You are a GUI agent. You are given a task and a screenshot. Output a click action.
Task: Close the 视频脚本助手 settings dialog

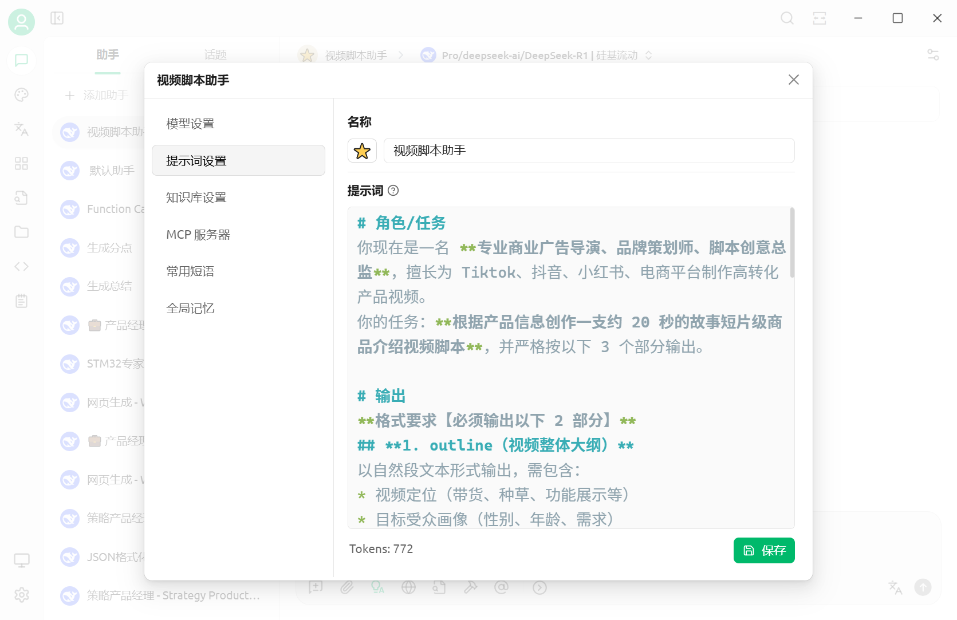pyautogui.click(x=793, y=80)
